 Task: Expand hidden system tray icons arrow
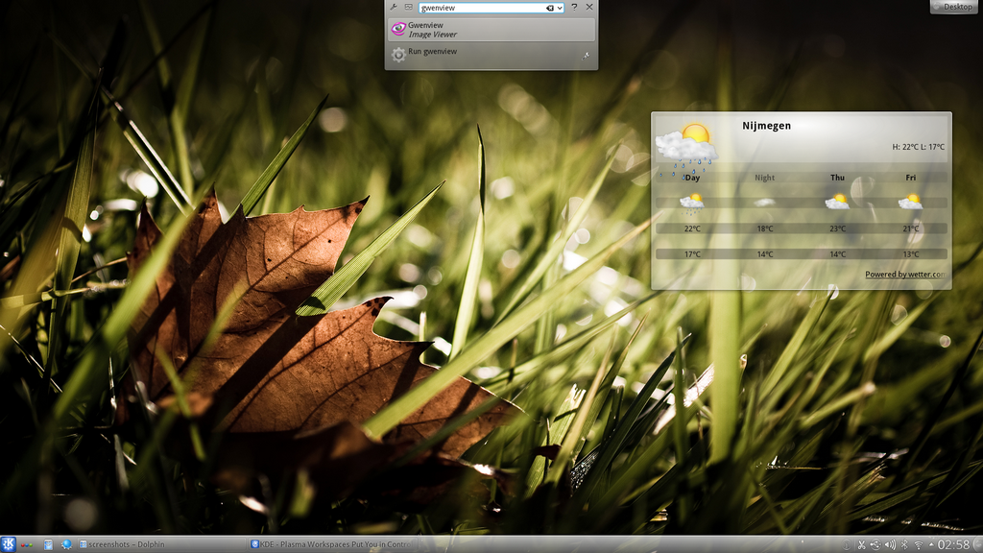pos(930,544)
